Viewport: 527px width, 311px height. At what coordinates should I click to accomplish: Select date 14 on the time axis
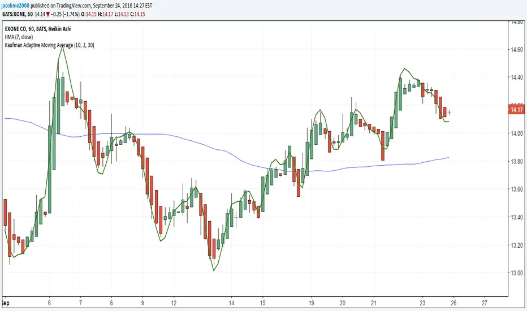(x=232, y=303)
